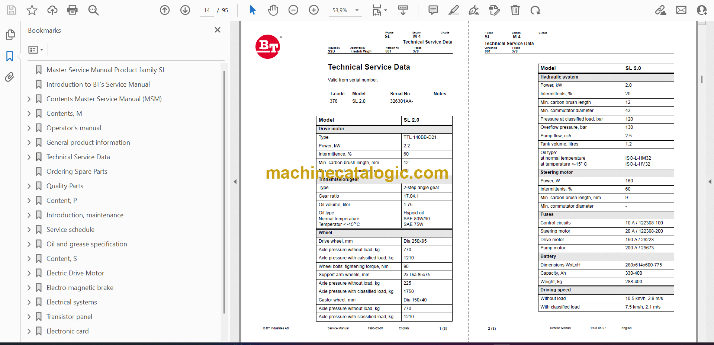Click the Save file icon
Viewport: 714px width, 345px height.
pyautogui.click(x=12, y=10)
